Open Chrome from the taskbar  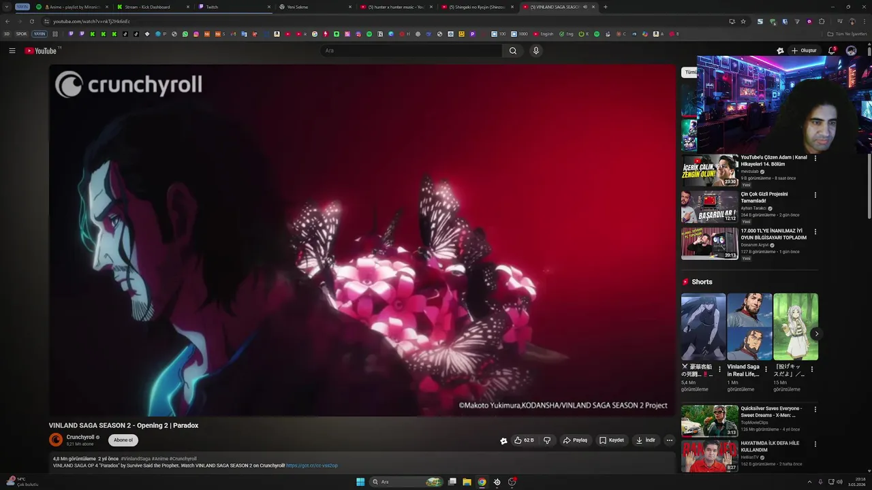click(x=482, y=482)
